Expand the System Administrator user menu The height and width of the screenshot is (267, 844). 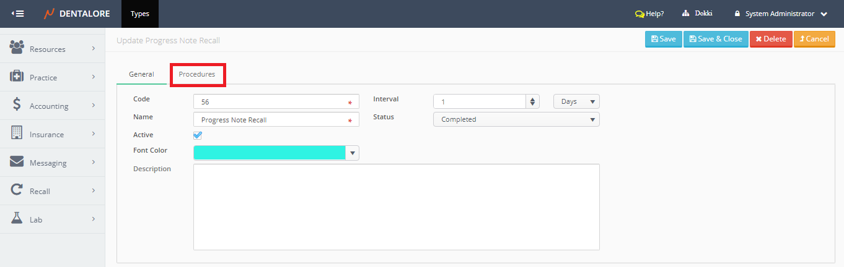pyautogui.click(x=781, y=14)
